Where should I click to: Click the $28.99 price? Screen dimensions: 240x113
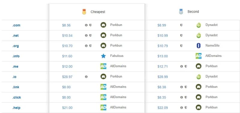point(163,77)
